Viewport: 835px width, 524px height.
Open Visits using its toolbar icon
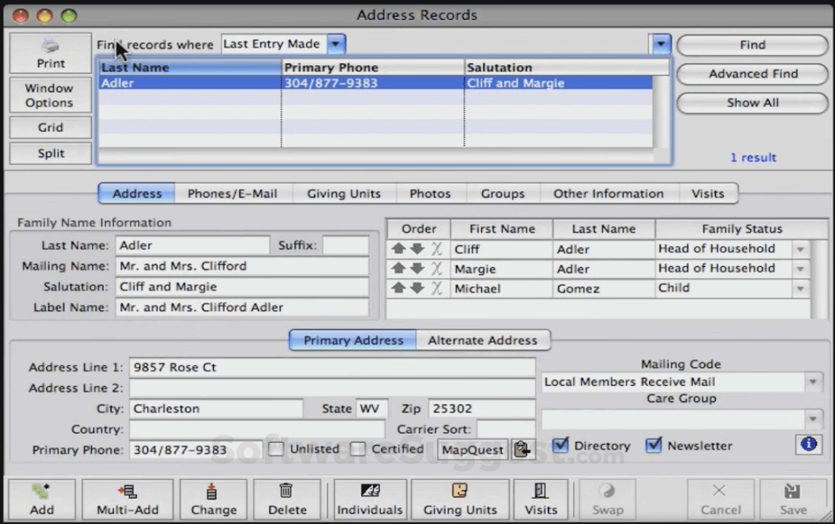click(541, 491)
